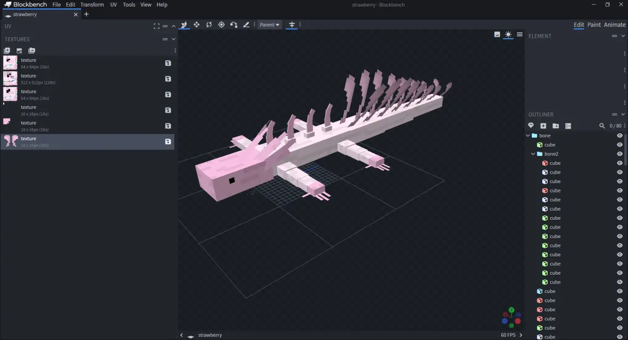Collapse the bone2 group in Outliner
Viewport: 628px width, 340px height.
coord(533,154)
